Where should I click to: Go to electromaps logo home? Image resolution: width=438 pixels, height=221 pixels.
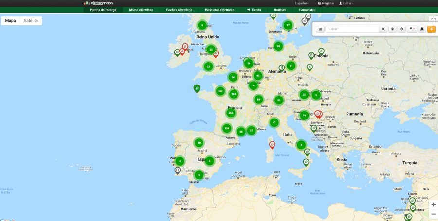coord(98,3)
